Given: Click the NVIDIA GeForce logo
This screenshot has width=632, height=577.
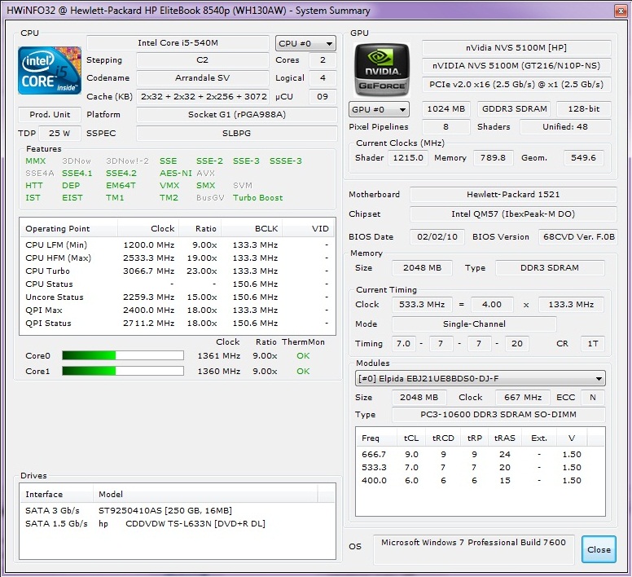Looking at the screenshot, I should tap(380, 70).
